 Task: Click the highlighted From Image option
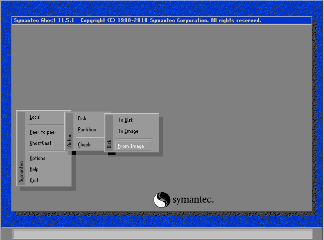[133, 146]
